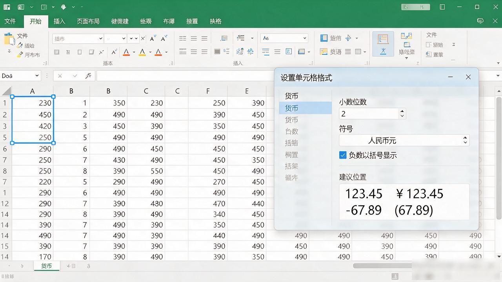The width and height of the screenshot is (502, 282).
Task: Click the format painter brush icon
Action: coord(20,55)
